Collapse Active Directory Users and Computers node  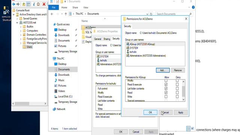click(14, 15)
